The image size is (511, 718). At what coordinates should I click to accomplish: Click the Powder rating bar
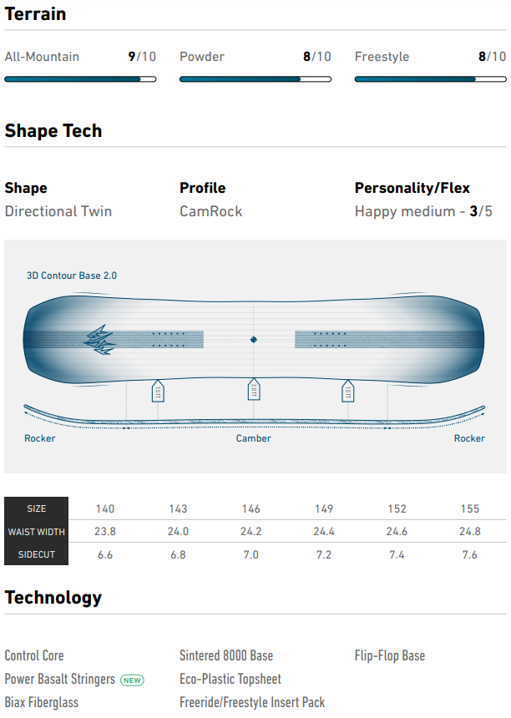pos(255,79)
